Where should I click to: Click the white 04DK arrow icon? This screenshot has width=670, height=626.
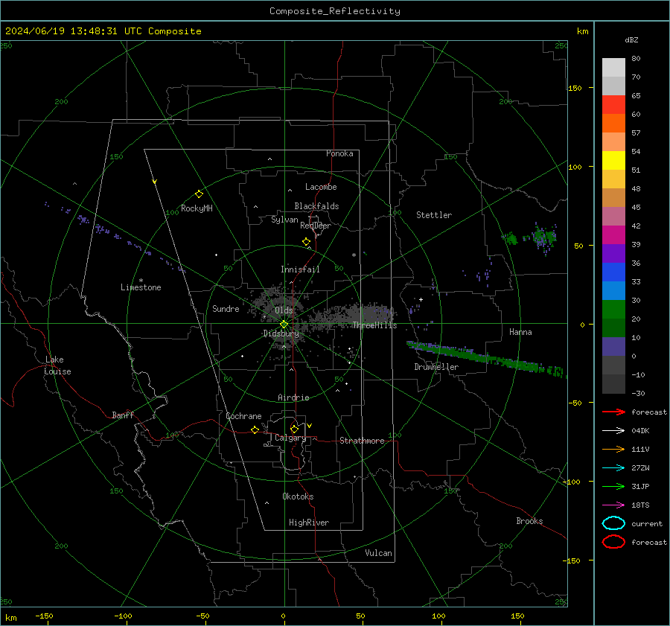[613, 430]
